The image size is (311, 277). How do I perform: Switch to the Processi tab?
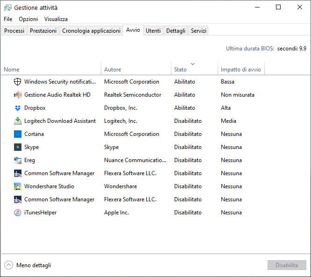coord(14,30)
